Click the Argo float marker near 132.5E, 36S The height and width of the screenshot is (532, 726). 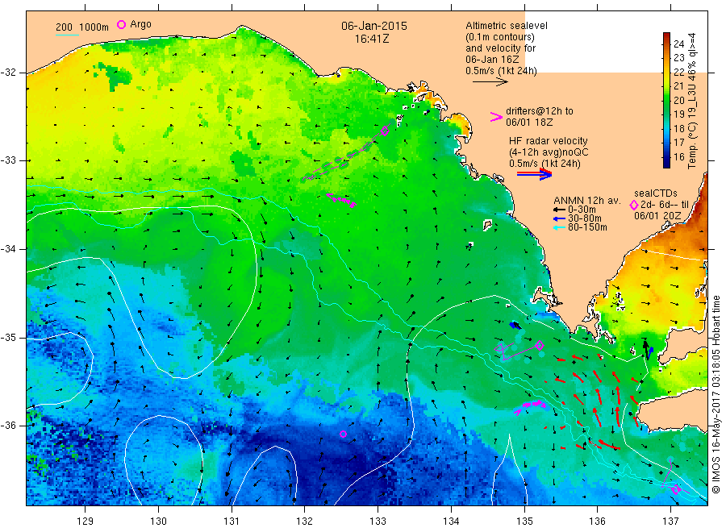point(343,434)
